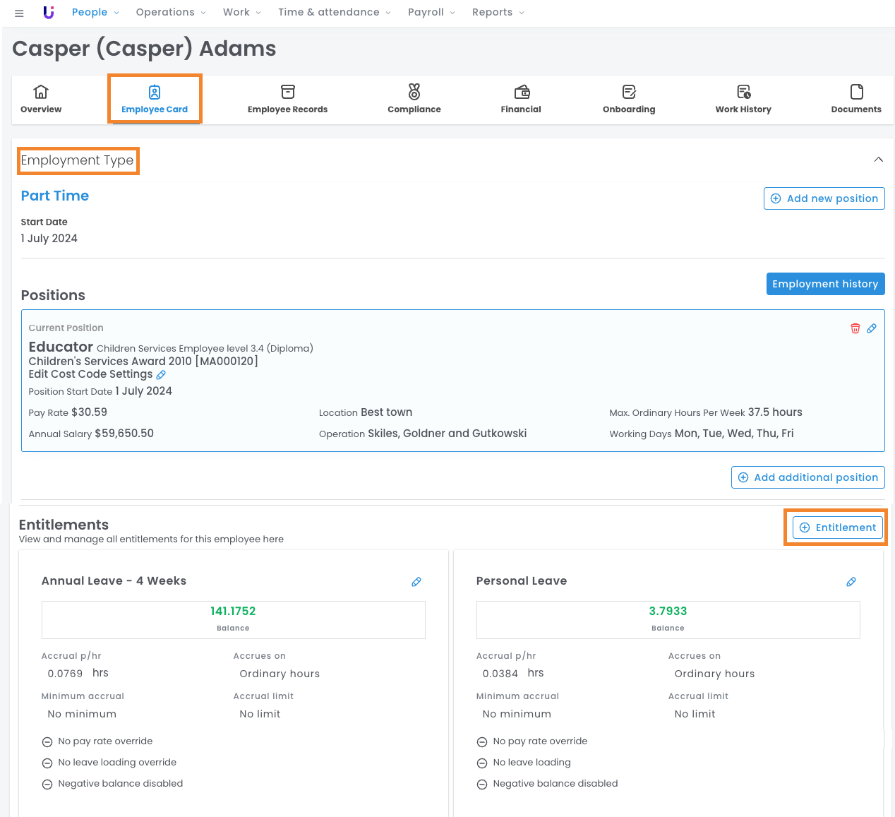Open the Compliance medal tab
The height and width of the screenshot is (817, 895).
[414, 99]
